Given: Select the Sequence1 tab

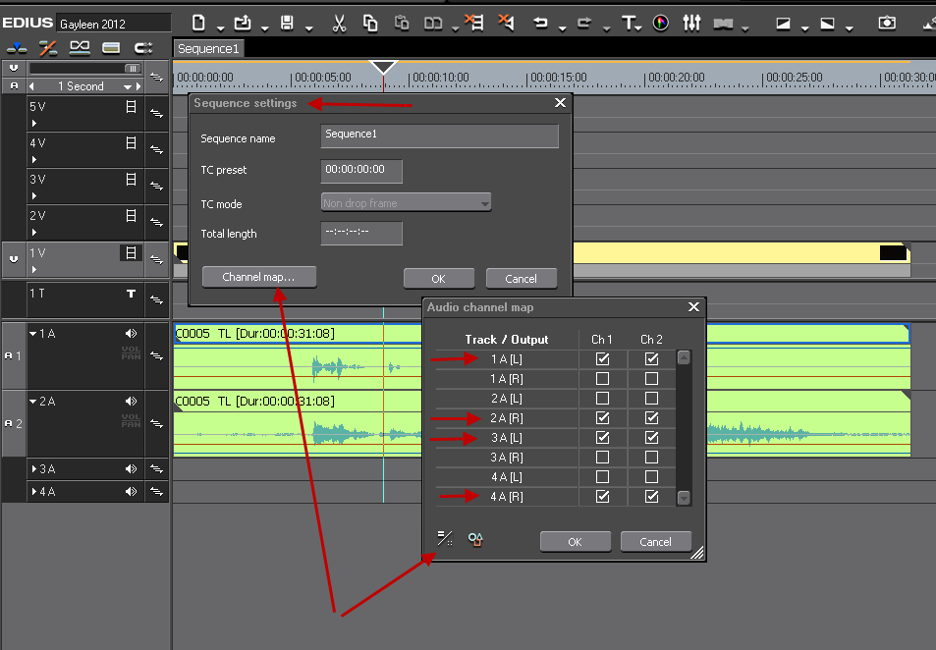Looking at the screenshot, I should (x=208, y=49).
